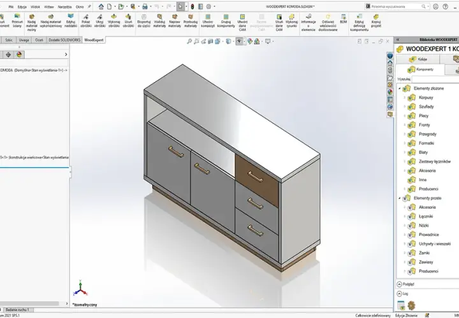This screenshot has height=318, width=459.
Task: Collapse the Elementy złożone group
Action: [x=400, y=88]
